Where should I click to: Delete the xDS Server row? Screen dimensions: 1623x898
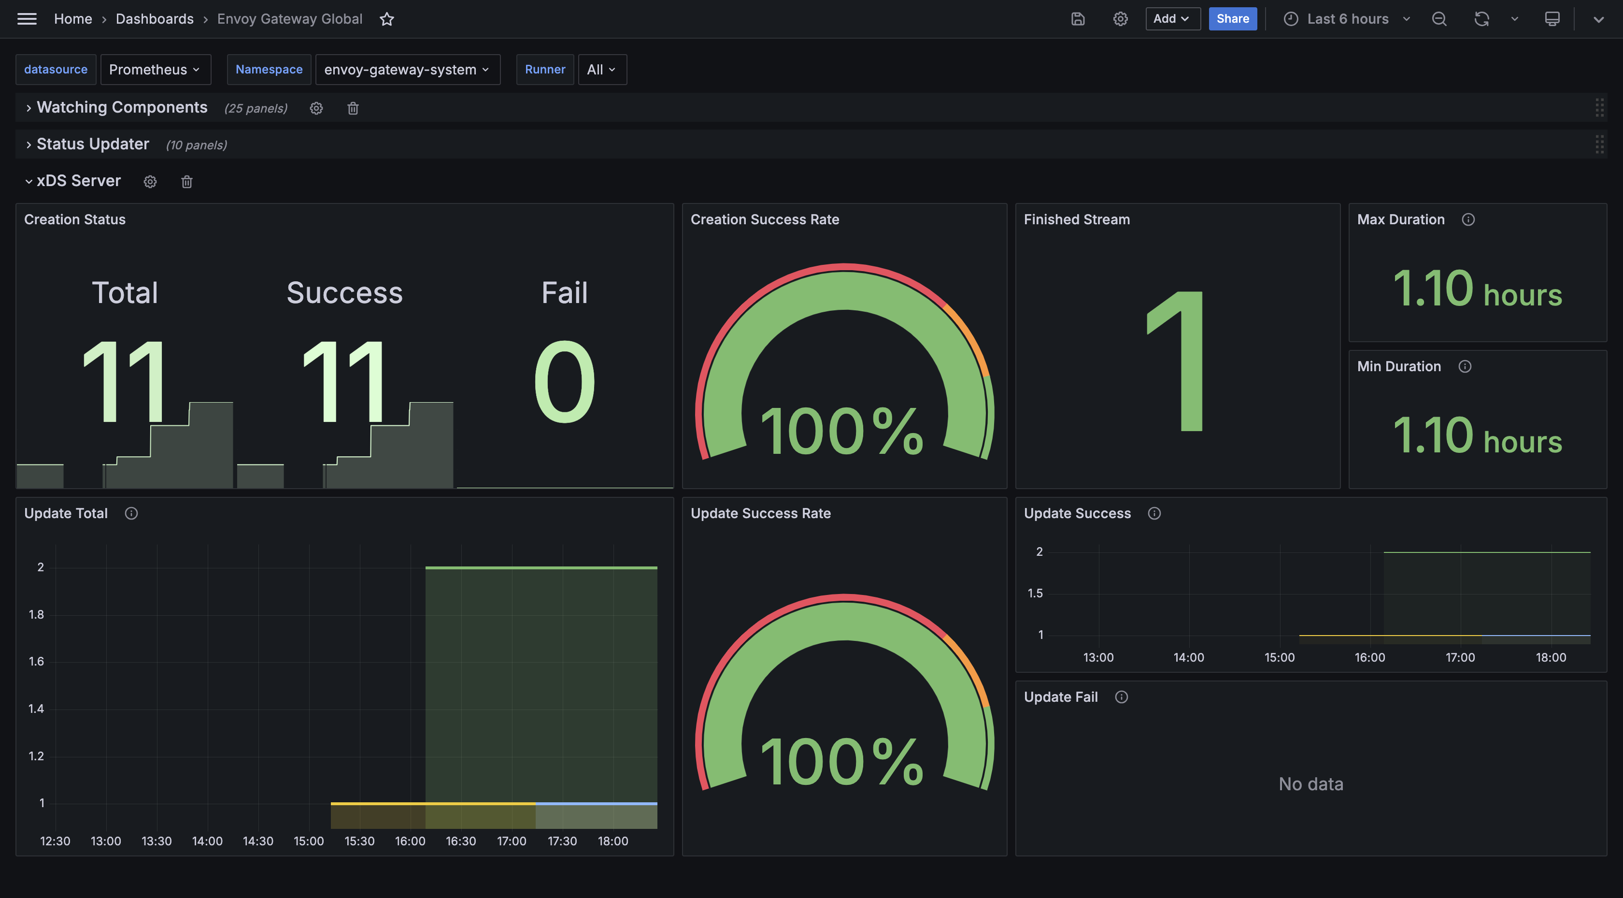186,182
